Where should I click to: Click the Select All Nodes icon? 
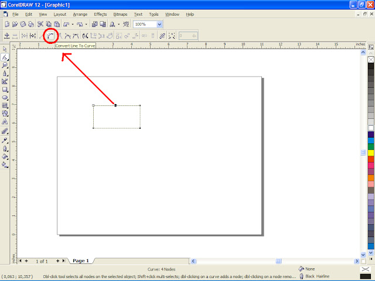tap(172, 36)
